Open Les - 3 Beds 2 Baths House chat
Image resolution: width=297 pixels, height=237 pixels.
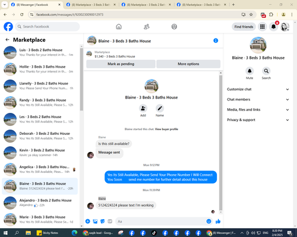pos(40,119)
